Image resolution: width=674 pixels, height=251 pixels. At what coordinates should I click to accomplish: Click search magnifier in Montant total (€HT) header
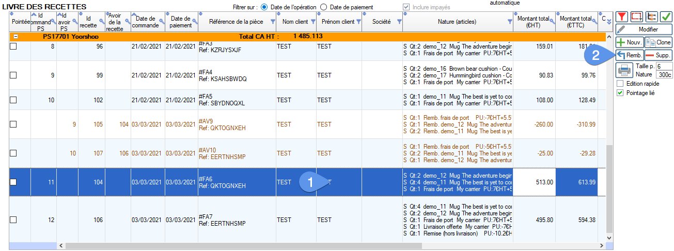[552, 22]
